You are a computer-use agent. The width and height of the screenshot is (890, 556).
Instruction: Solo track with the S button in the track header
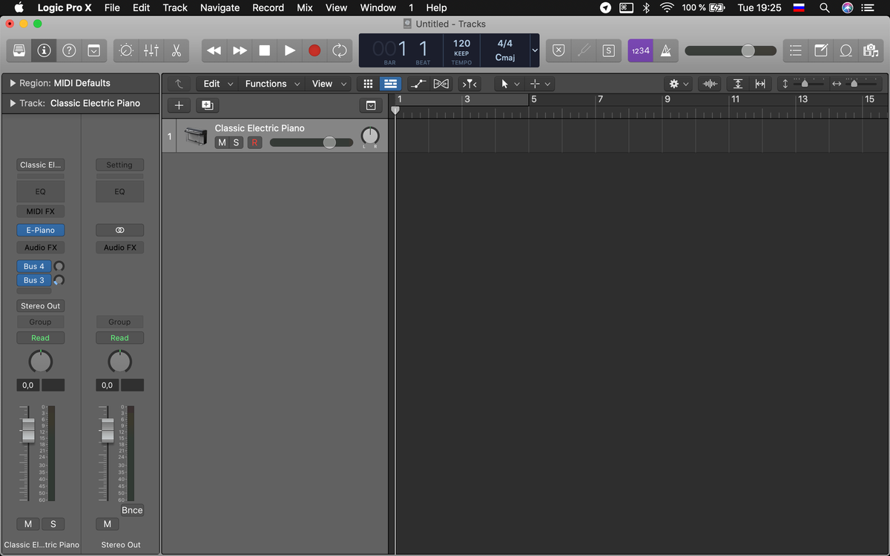(237, 142)
